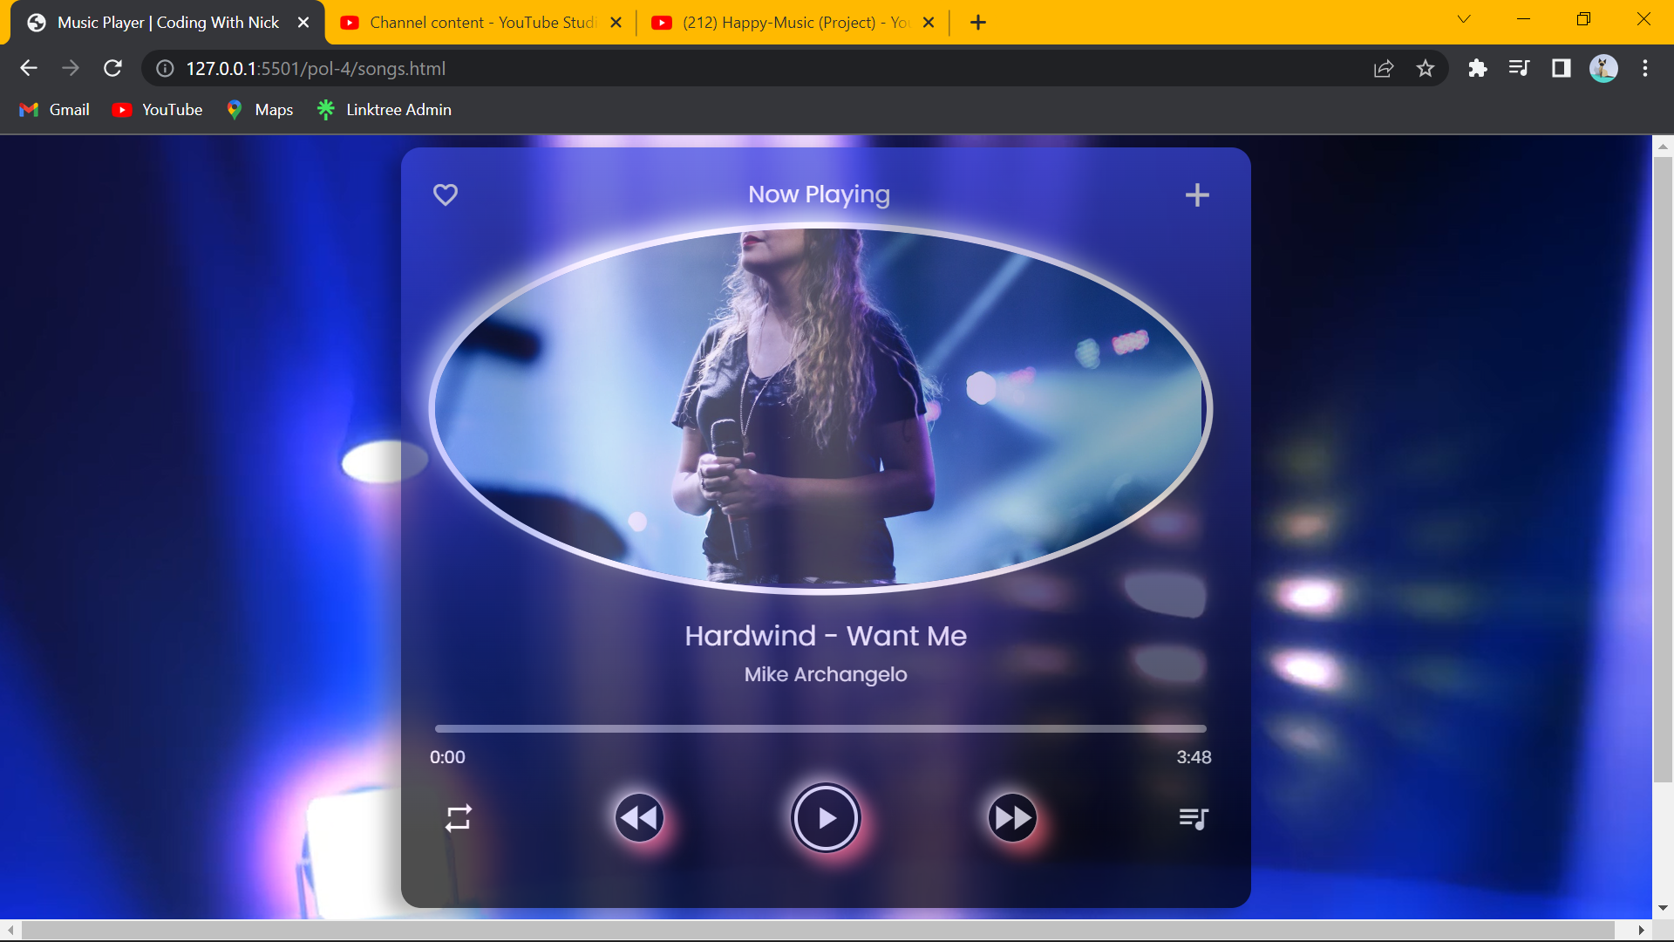Switch to Happy-Music Project YouTube tab
The width and height of the screenshot is (1674, 942).
pos(793,23)
